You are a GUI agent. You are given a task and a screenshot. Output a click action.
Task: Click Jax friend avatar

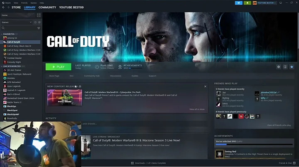[218, 93]
